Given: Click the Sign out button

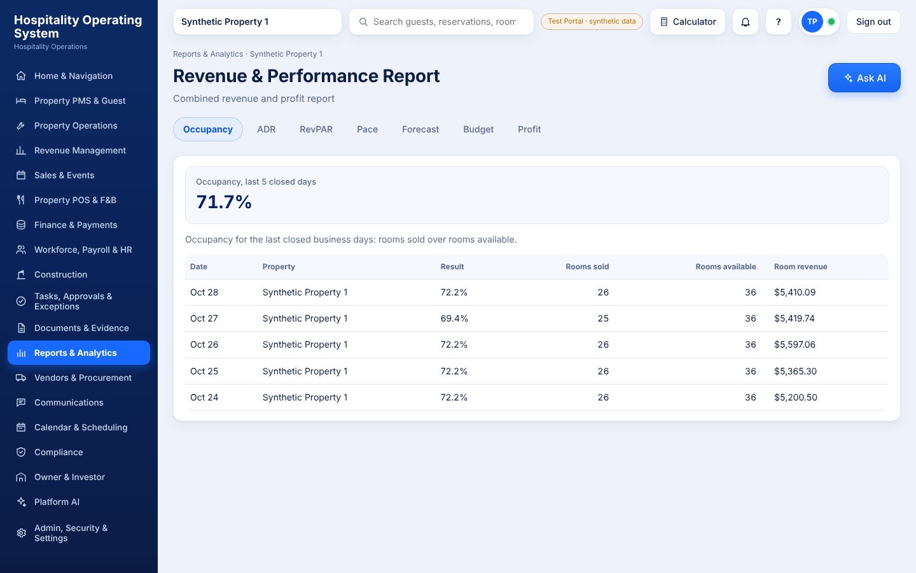Looking at the screenshot, I should click(873, 22).
